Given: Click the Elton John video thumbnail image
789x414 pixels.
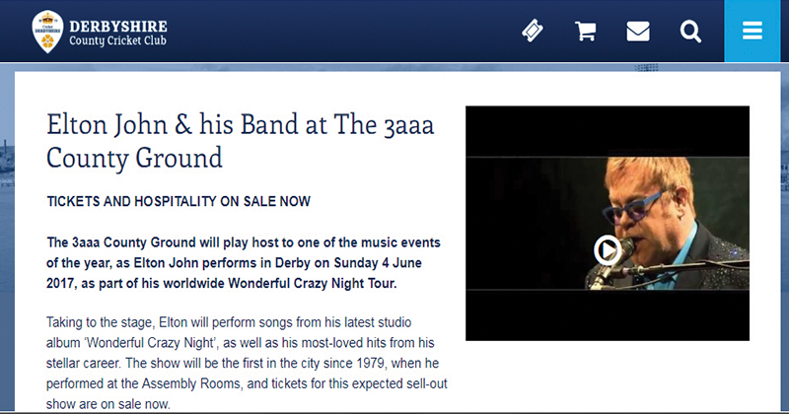Looking at the screenshot, I should pyautogui.click(x=608, y=224).
